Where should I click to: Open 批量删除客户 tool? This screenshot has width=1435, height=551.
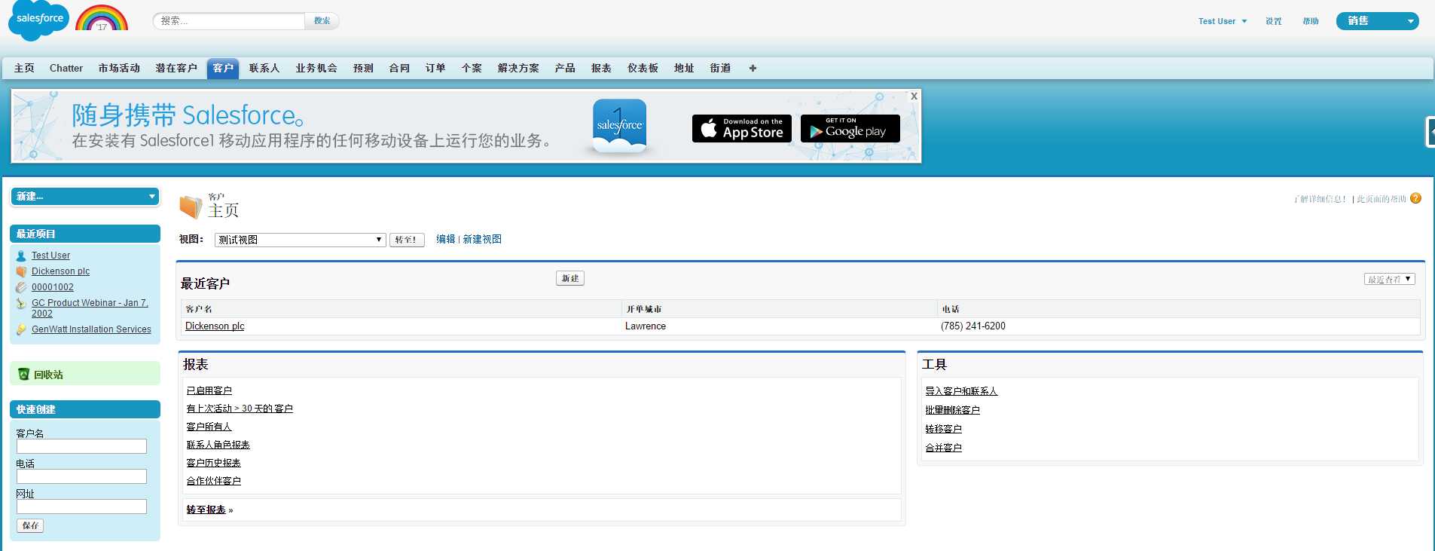952,410
